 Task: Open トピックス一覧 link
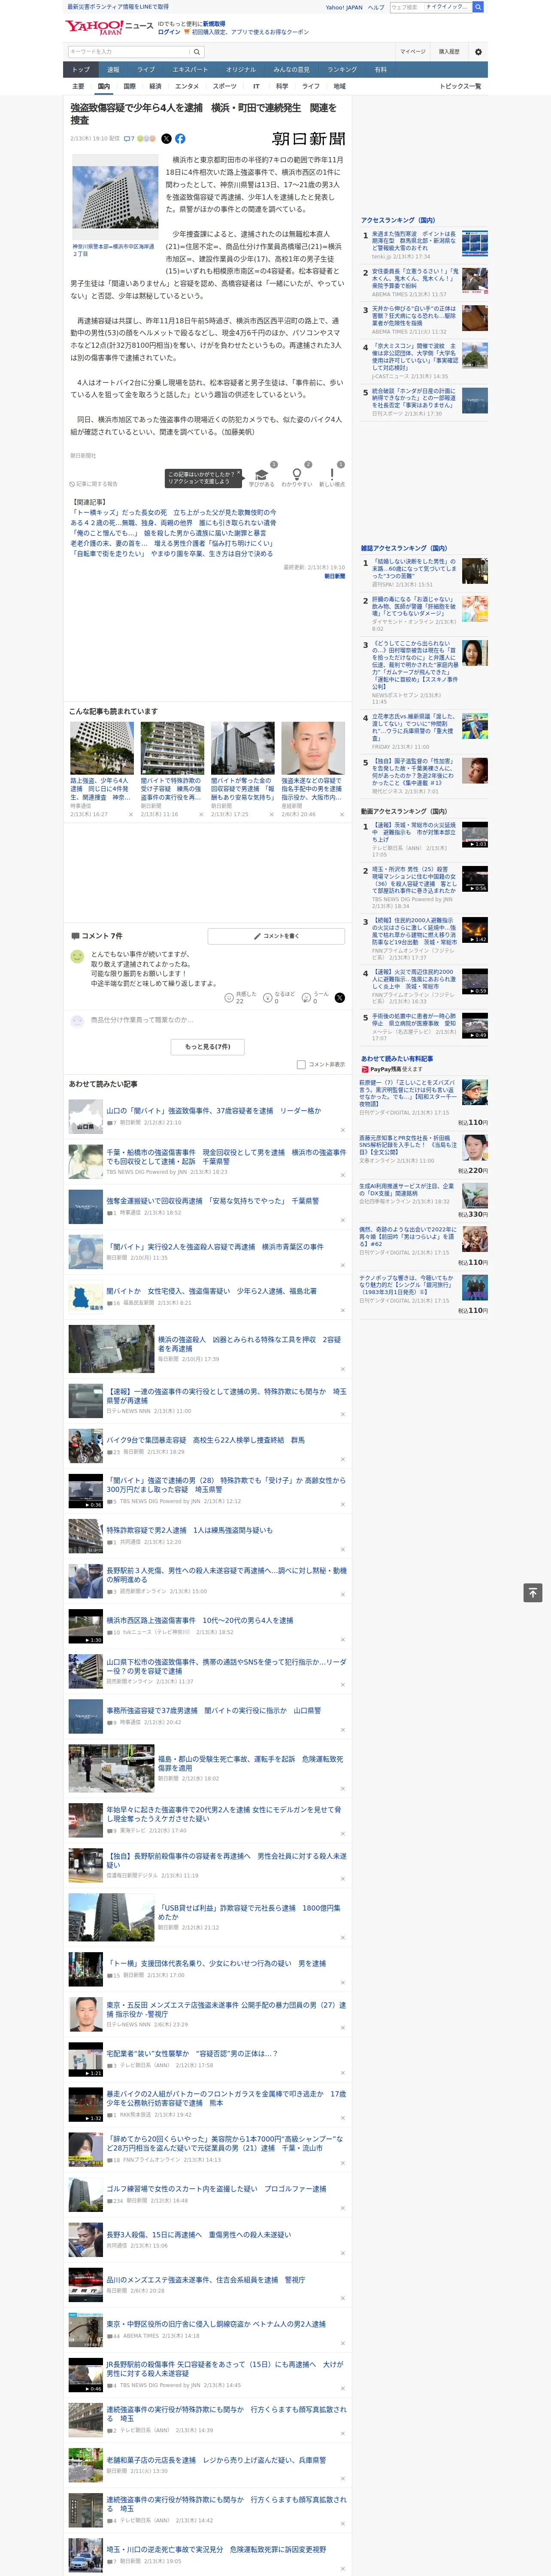460,86
